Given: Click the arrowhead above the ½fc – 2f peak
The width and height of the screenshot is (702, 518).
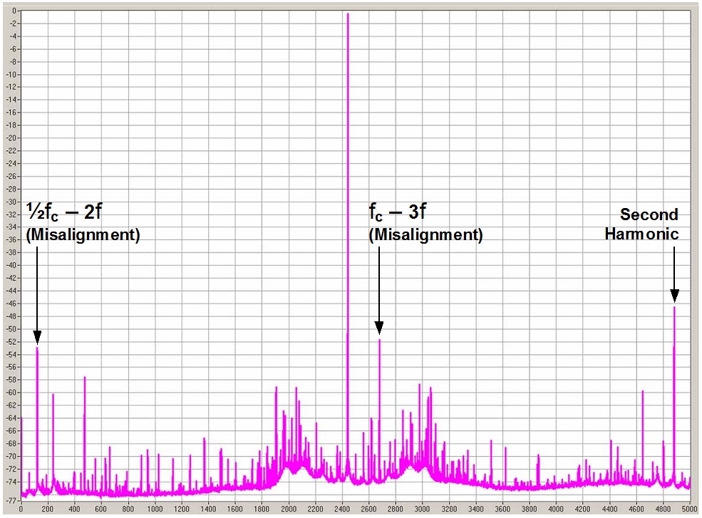Looking at the screenshot, I should 37,337.
